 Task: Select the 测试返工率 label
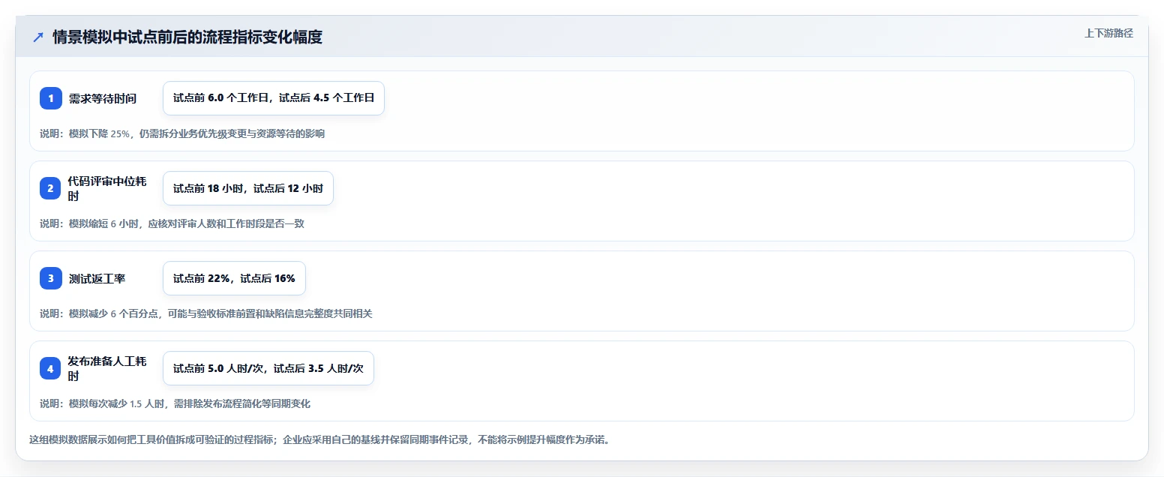pos(97,278)
